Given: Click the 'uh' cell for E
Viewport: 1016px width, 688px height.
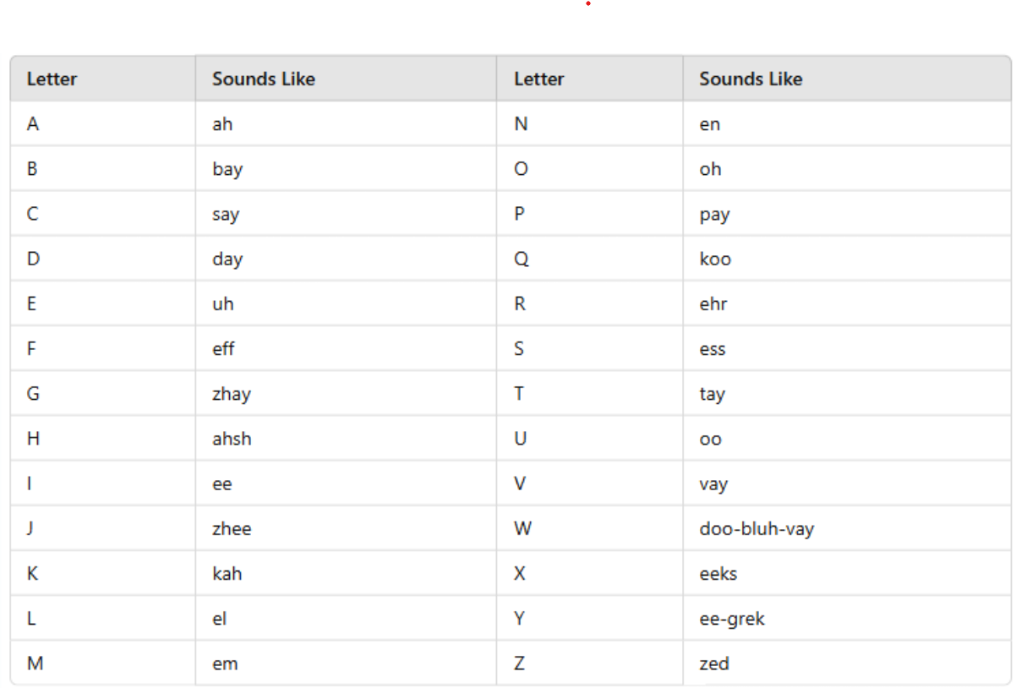Looking at the screenshot, I should pyautogui.click(x=346, y=304).
